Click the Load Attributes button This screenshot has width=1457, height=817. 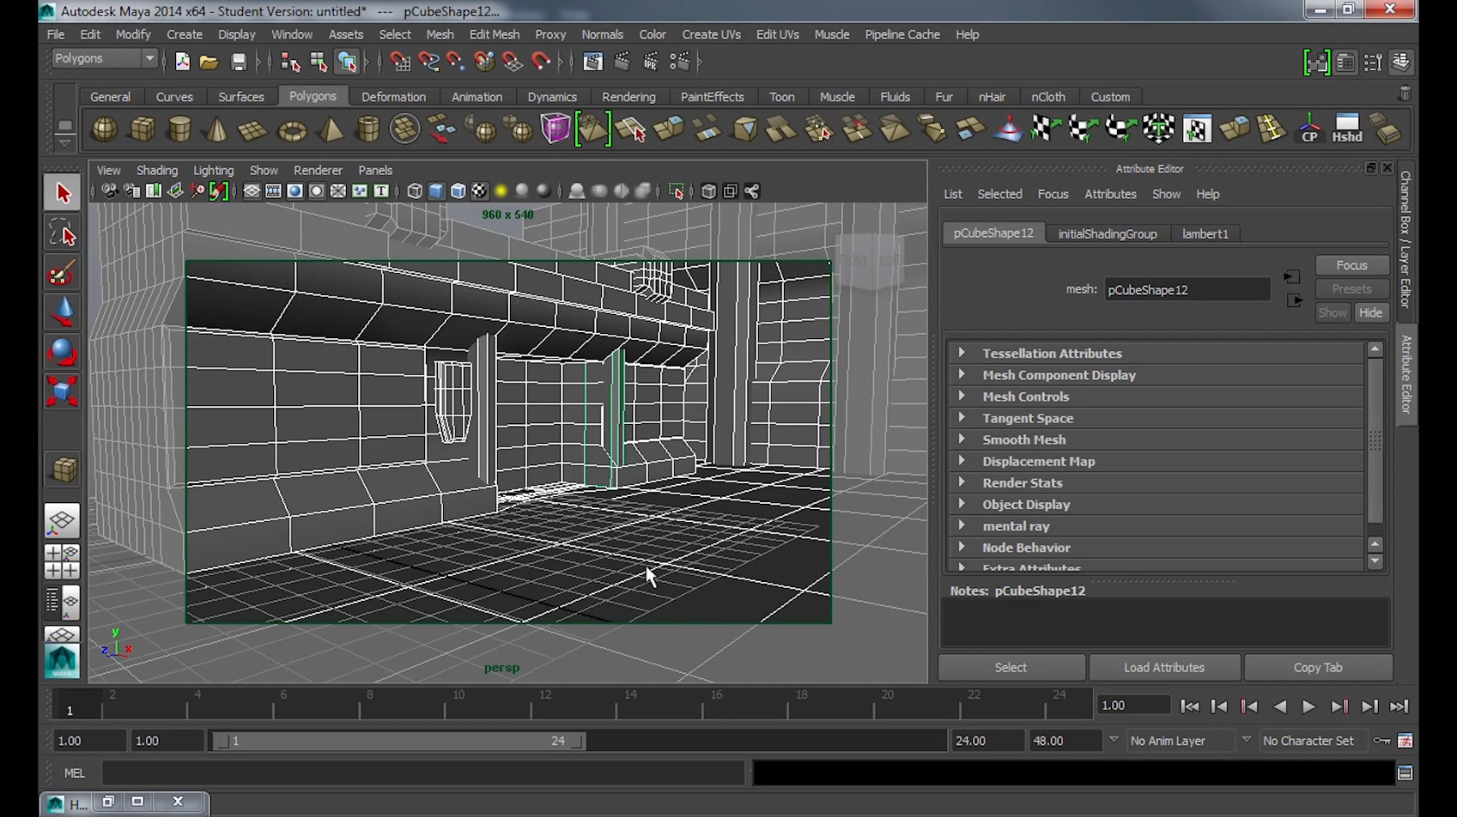click(1163, 668)
